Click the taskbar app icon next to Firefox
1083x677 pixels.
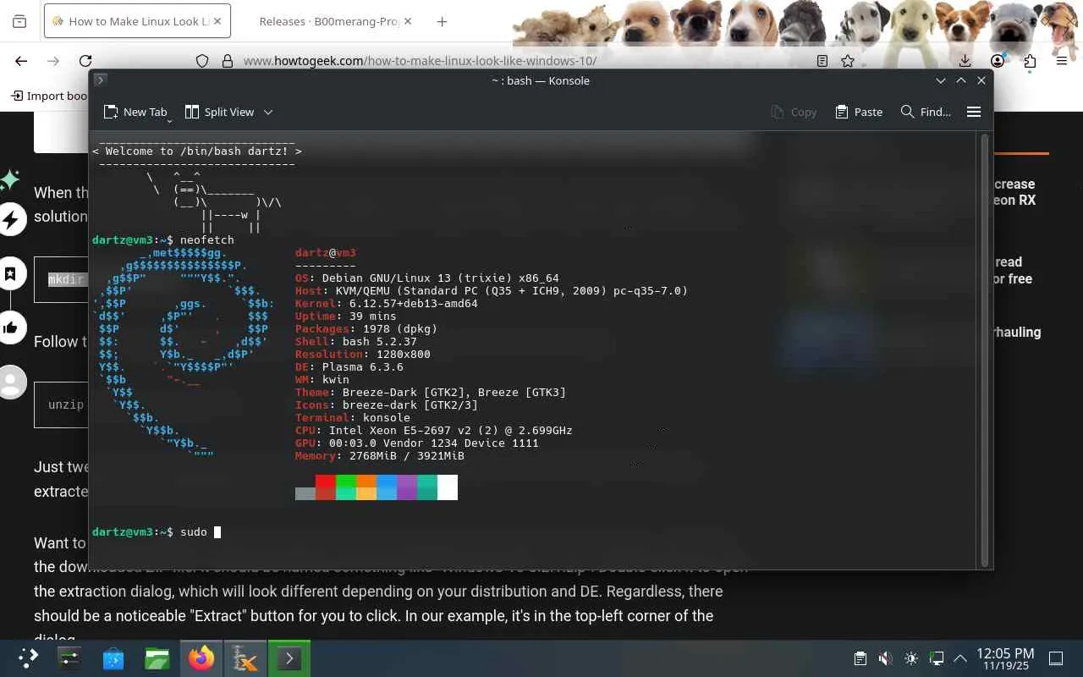coord(245,658)
